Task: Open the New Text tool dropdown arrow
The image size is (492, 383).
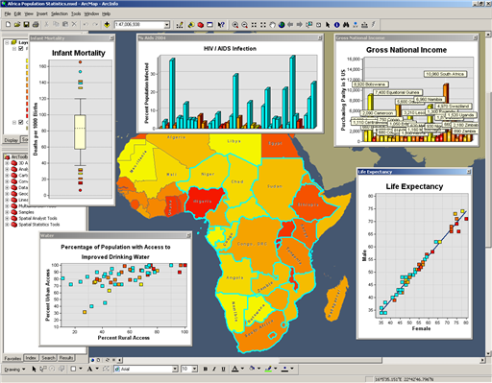Action: 97,369
